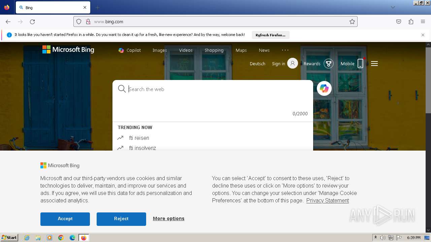Open the Windows Start menu
This screenshot has width=431, height=242.
click(9, 237)
